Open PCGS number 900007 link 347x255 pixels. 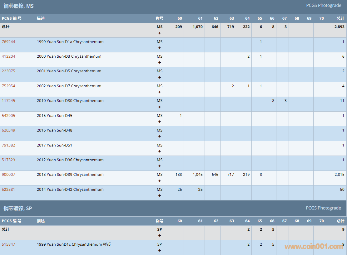(x=8, y=175)
